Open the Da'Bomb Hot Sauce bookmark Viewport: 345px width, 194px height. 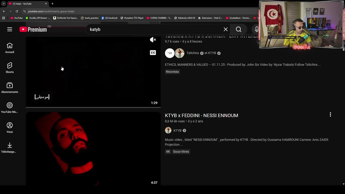click(65, 18)
